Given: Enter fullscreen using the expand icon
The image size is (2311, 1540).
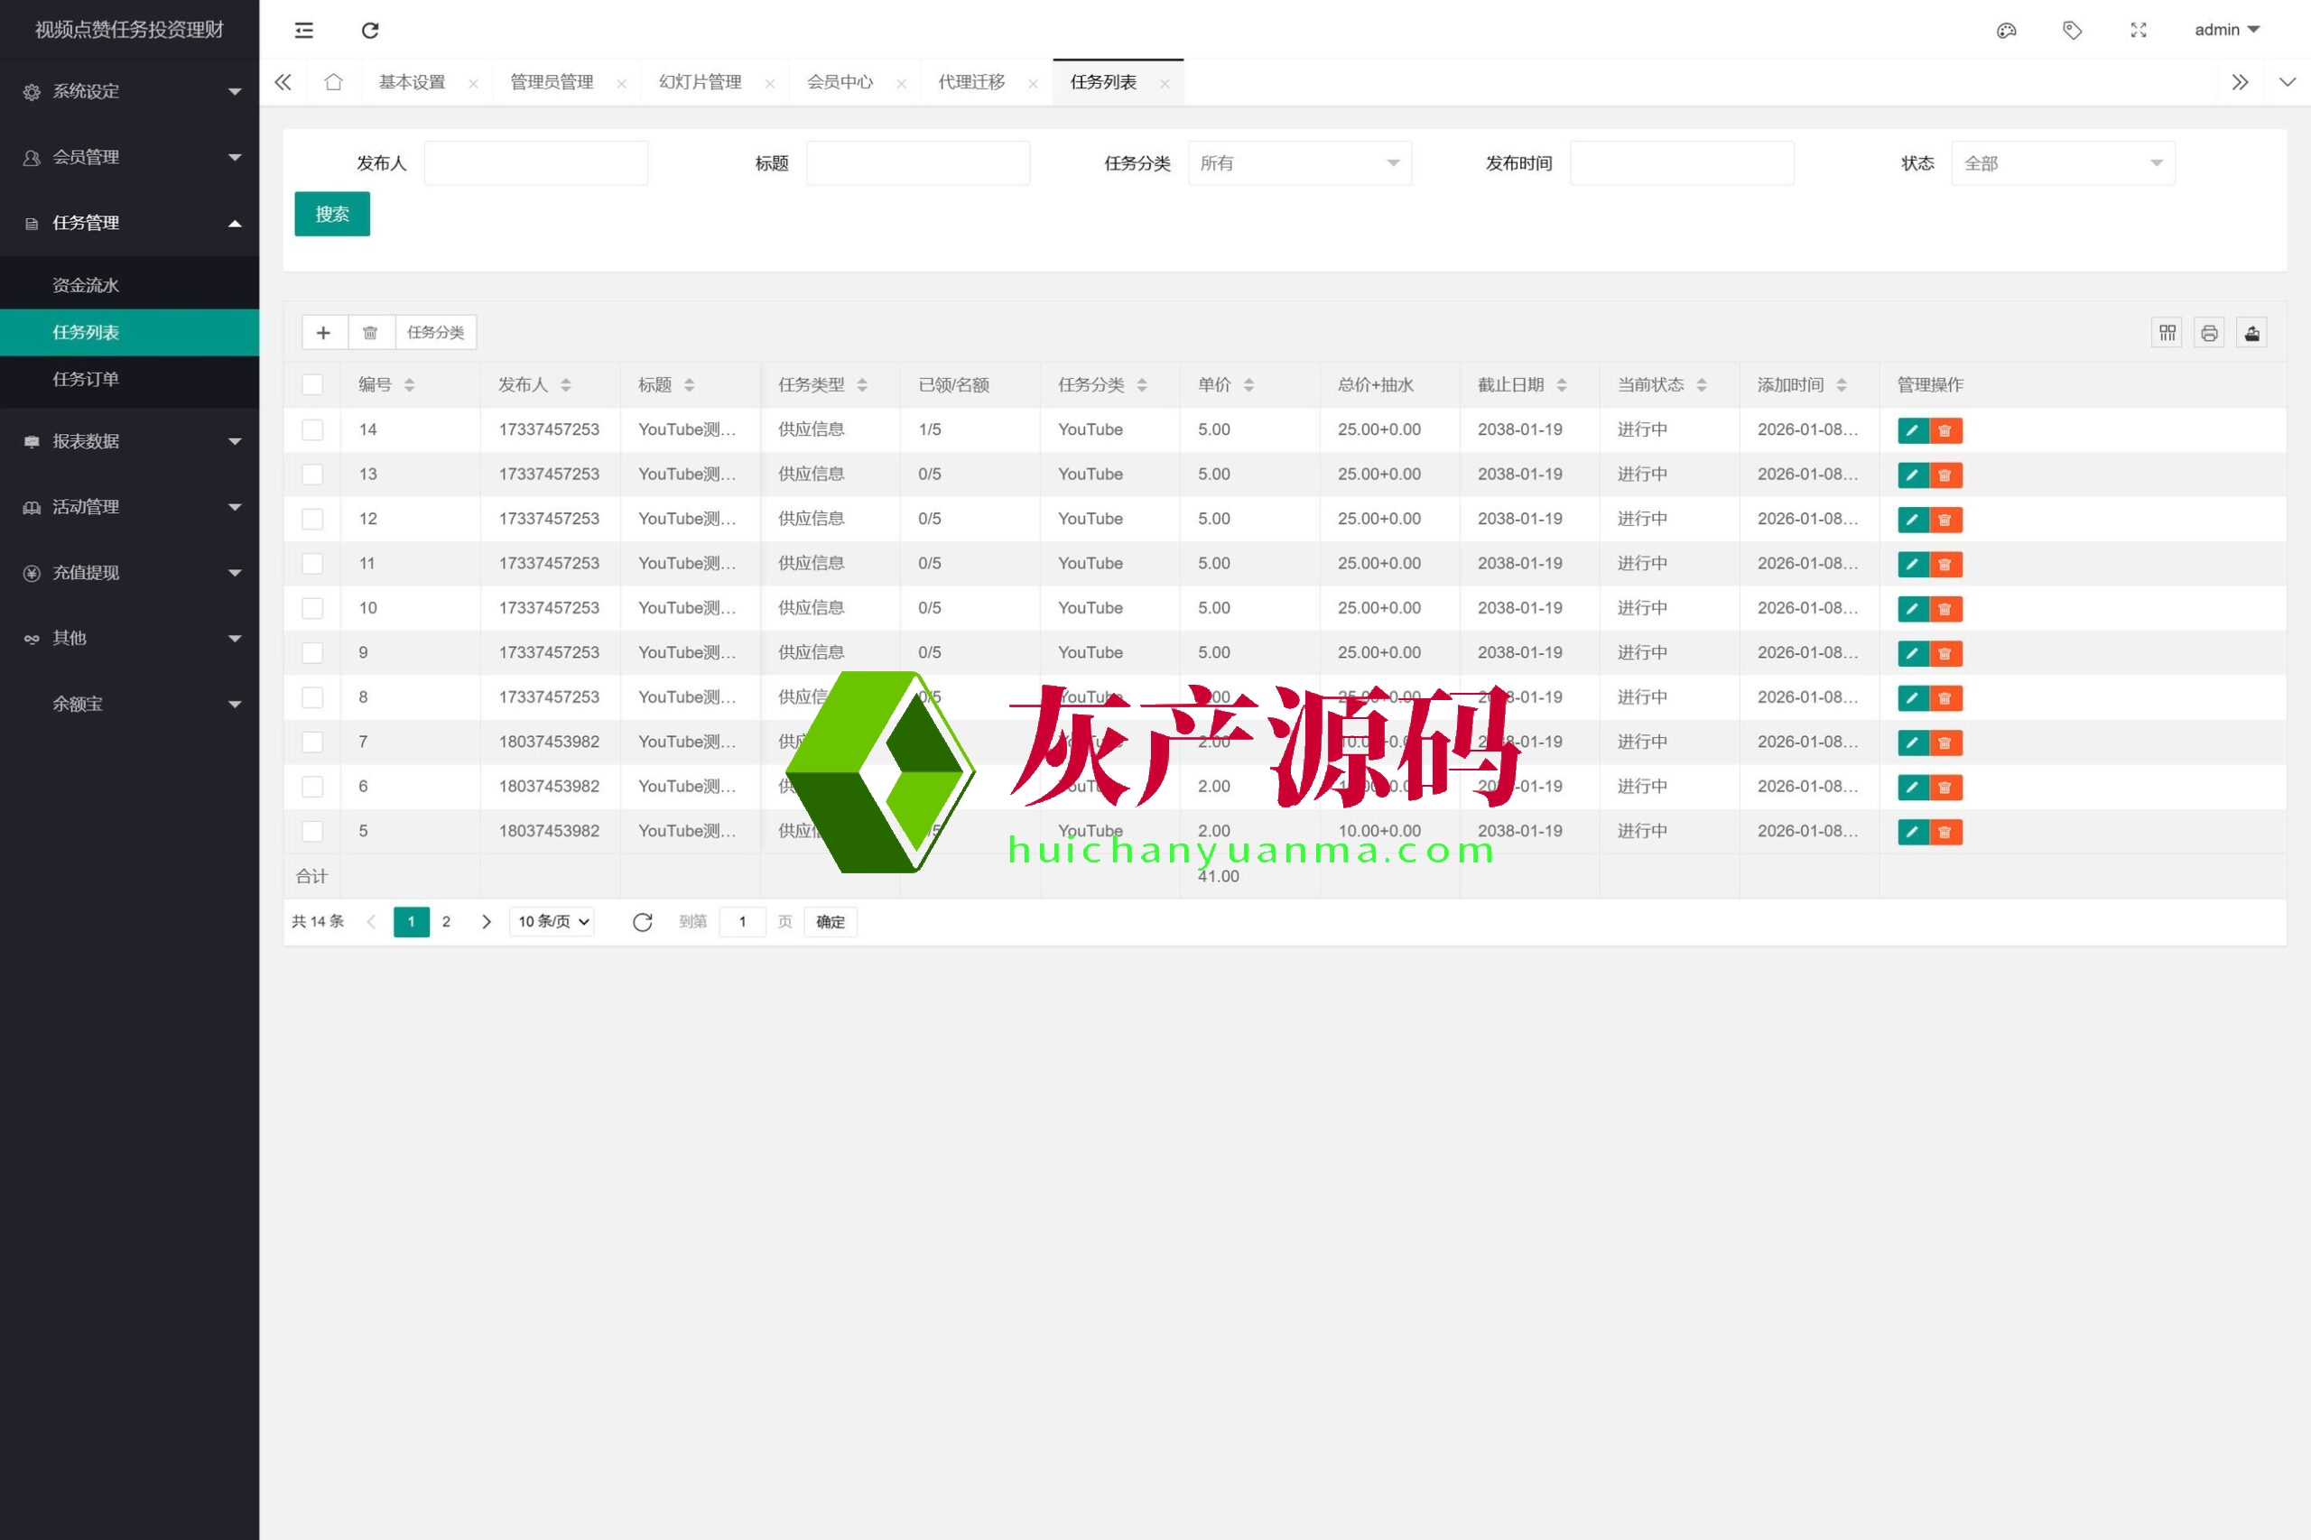Looking at the screenshot, I should pyautogui.click(x=2138, y=31).
